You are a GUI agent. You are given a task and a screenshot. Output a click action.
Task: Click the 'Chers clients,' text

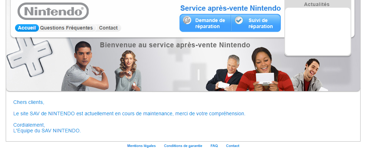[x=29, y=102]
